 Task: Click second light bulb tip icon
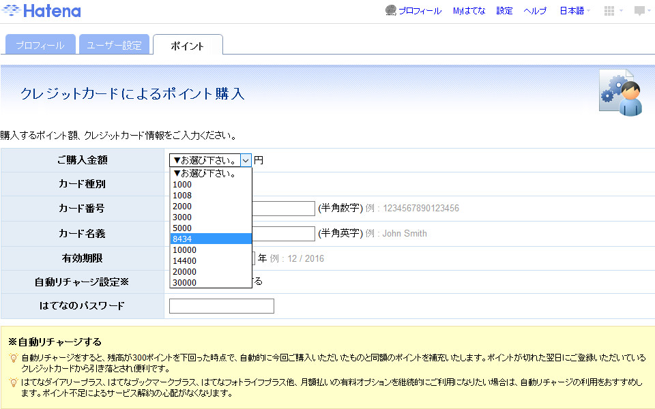click(14, 382)
